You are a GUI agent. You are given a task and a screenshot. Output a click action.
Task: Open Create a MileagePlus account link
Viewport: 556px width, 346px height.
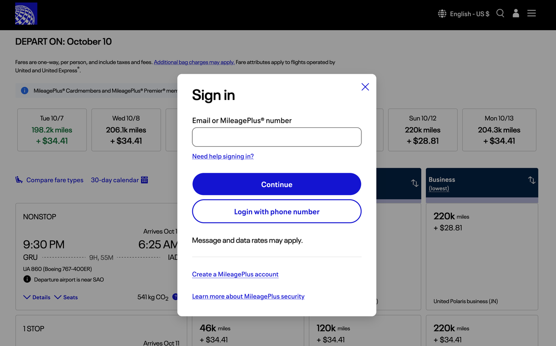click(235, 274)
